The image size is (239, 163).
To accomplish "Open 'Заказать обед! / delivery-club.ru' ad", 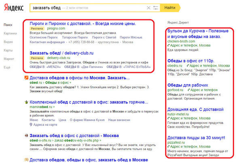I will click(61, 53).
